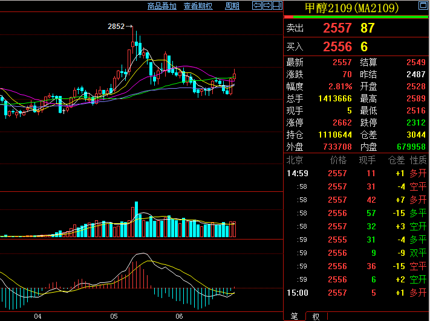Select the 昨结 value 2487
This screenshot has width=430, height=321.
tap(416, 74)
